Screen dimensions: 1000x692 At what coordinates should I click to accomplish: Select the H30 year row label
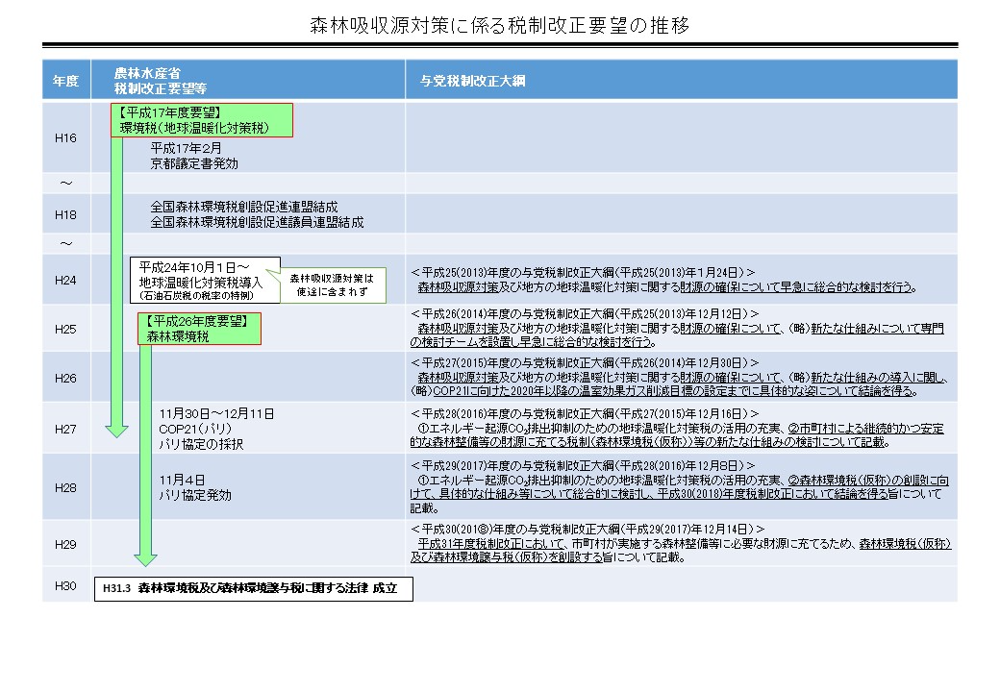pyautogui.click(x=65, y=585)
